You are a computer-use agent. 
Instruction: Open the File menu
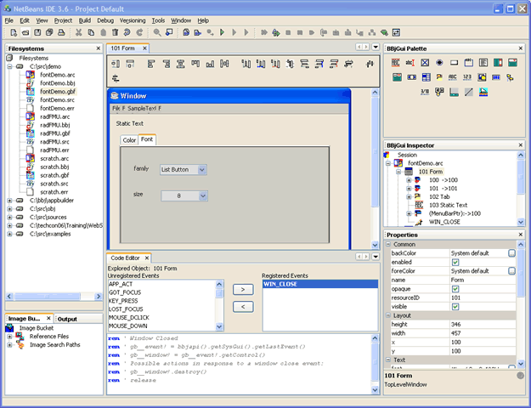[8, 20]
